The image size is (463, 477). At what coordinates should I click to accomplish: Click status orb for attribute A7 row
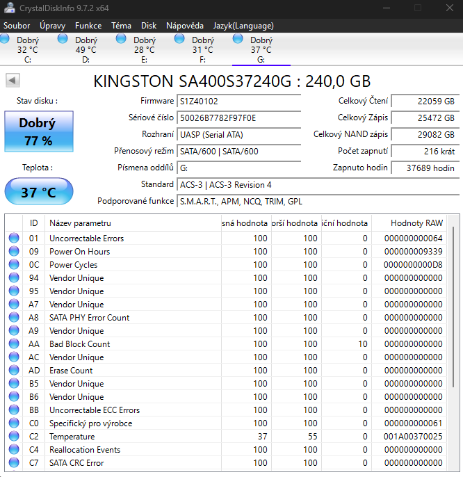14,305
